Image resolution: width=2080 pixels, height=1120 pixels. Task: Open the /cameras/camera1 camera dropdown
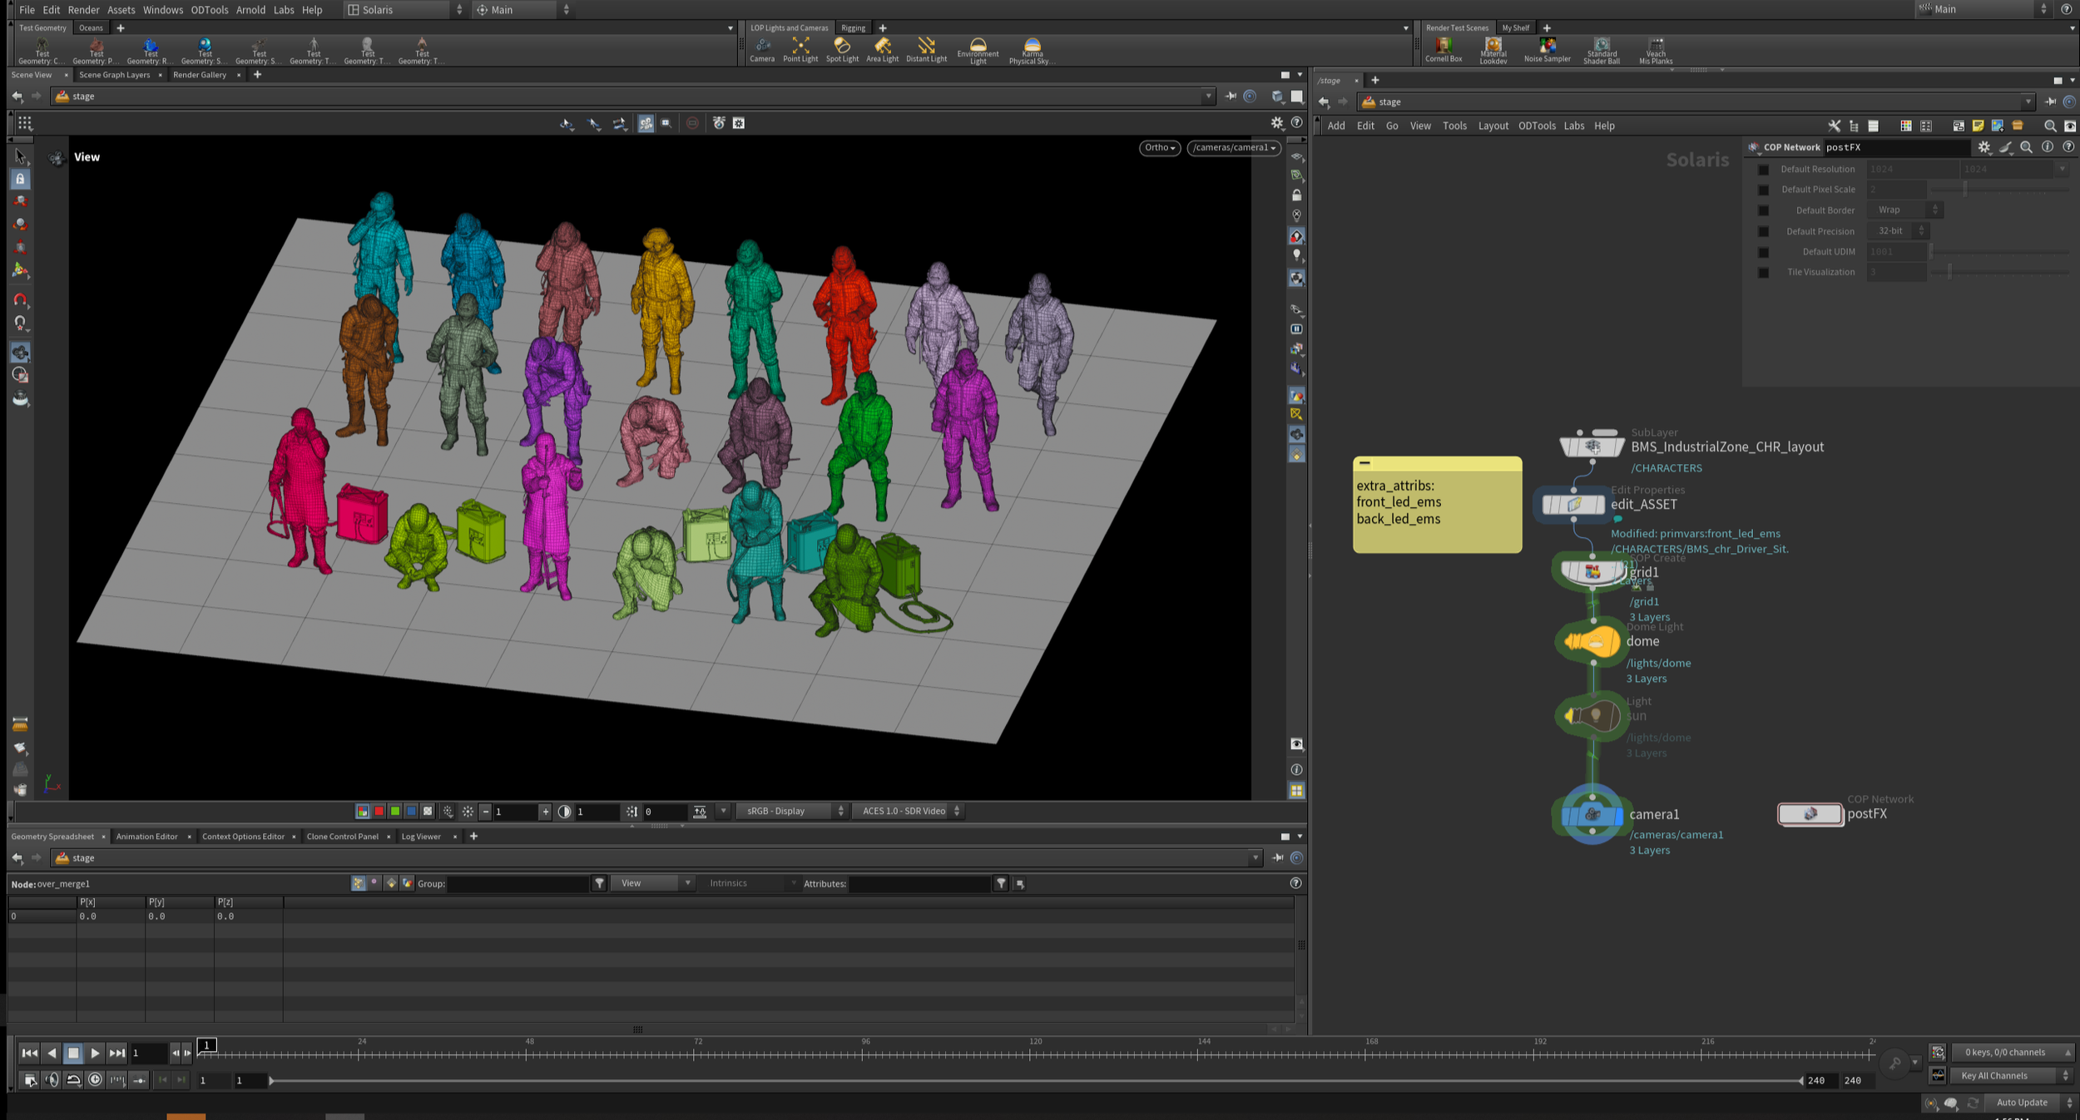click(x=1234, y=148)
